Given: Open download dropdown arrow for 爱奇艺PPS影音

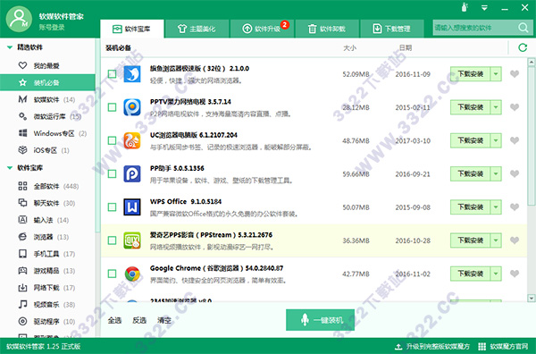Looking at the screenshot, I should coord(496,240).
